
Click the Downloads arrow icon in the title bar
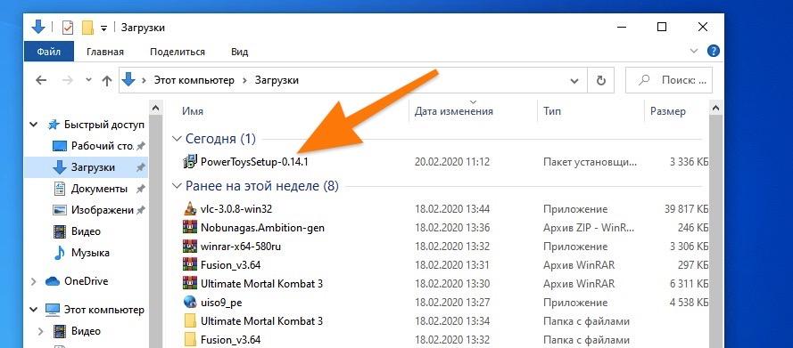coord(38,28)
